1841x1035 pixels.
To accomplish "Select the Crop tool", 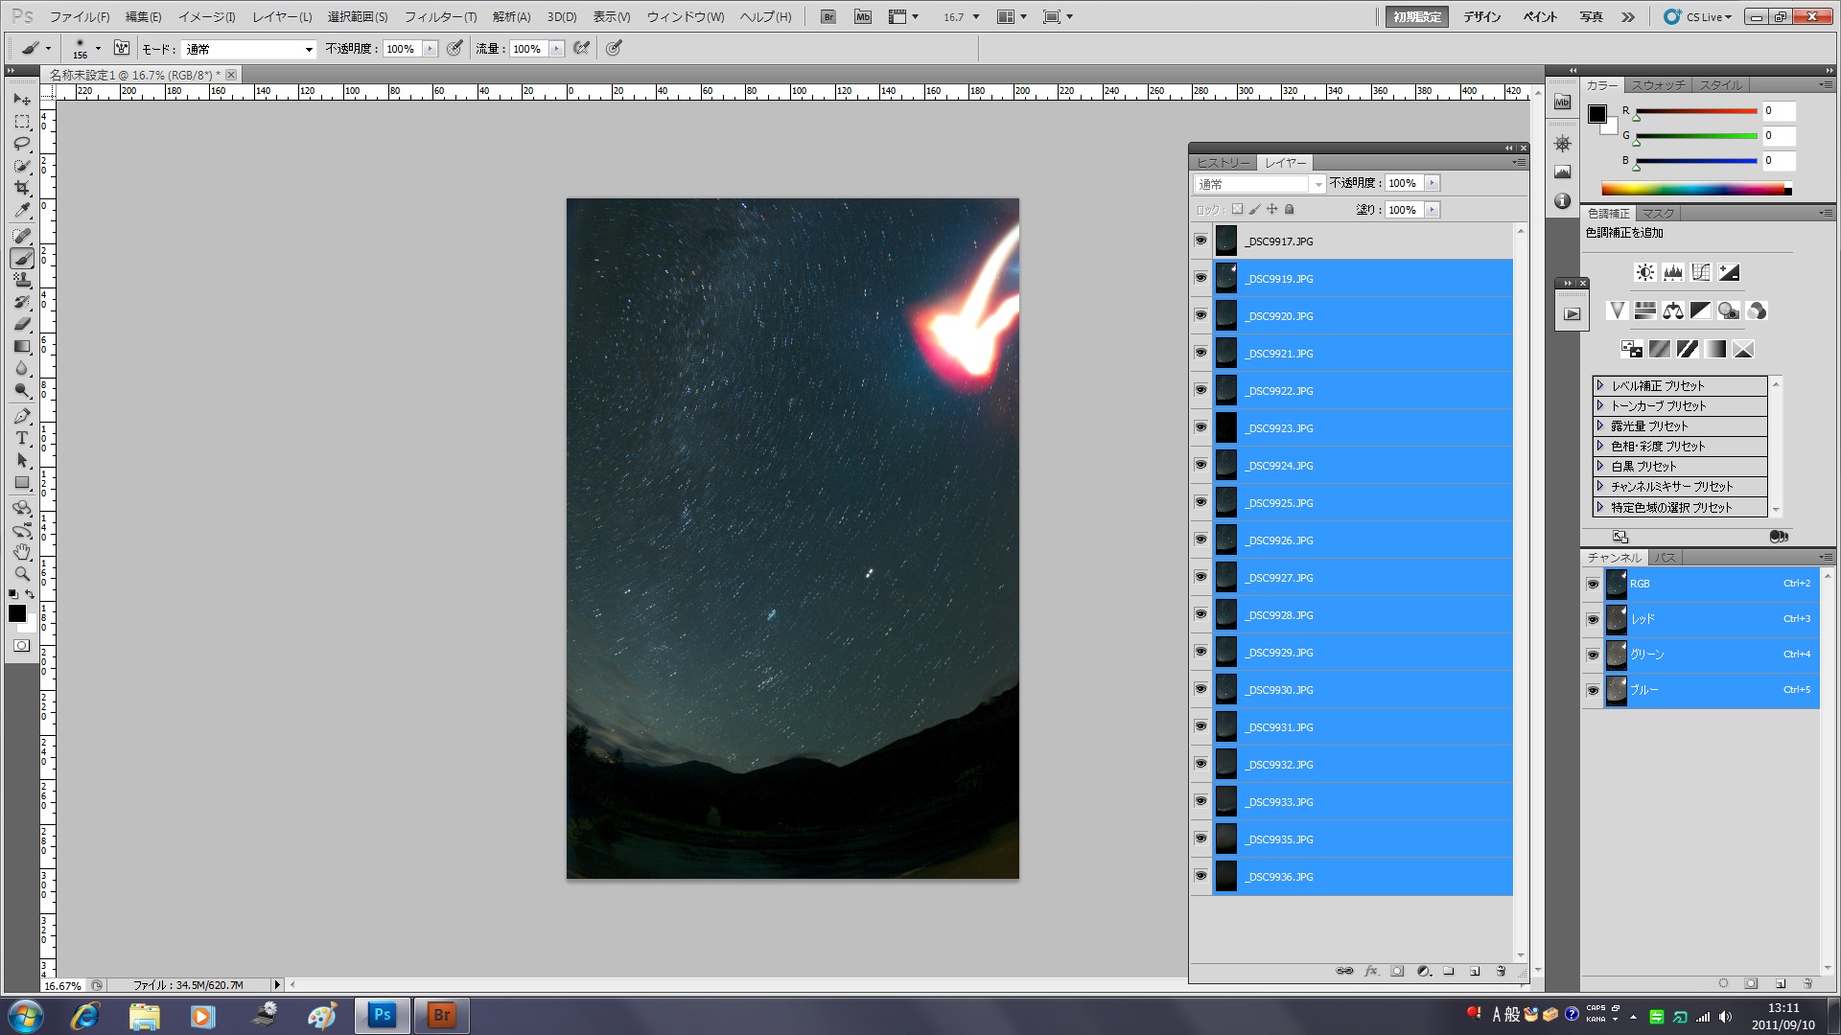I will click(x=22, y=188).
